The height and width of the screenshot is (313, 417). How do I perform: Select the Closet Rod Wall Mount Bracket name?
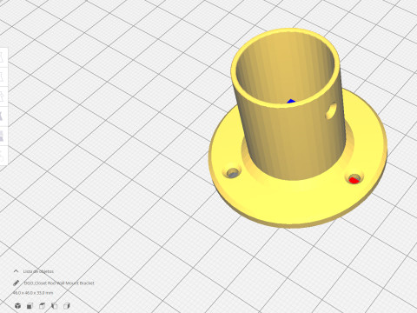pos(59,283)
